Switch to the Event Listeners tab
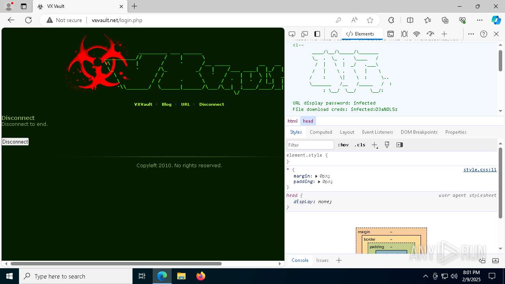Image resolution: width=505 pixels, height=284 pixels. point(378,132)
